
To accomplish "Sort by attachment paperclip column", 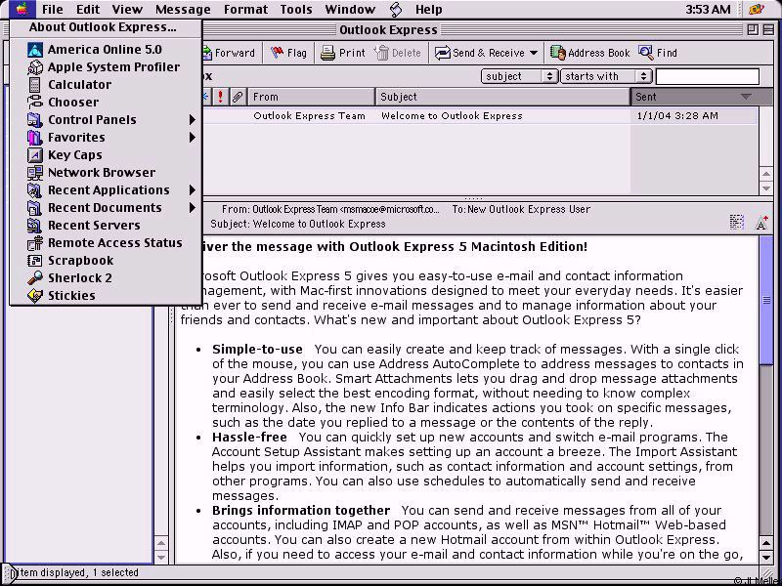I will 238,97.
